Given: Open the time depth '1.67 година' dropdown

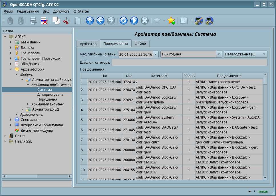Looking at the screenshot, I should point(191,54).
